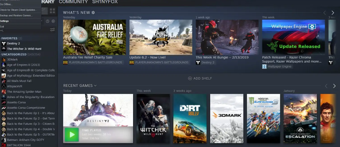Viewport: 340px width, 147px height.
Task: Switch to the COMMUNITY tab
Action: (x=73, y=2)
